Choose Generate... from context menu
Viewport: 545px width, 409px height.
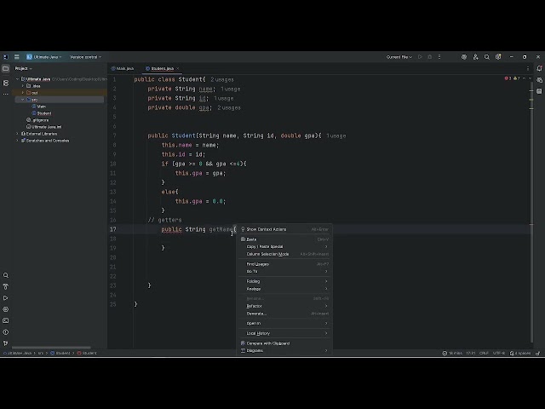click(284, 314)
